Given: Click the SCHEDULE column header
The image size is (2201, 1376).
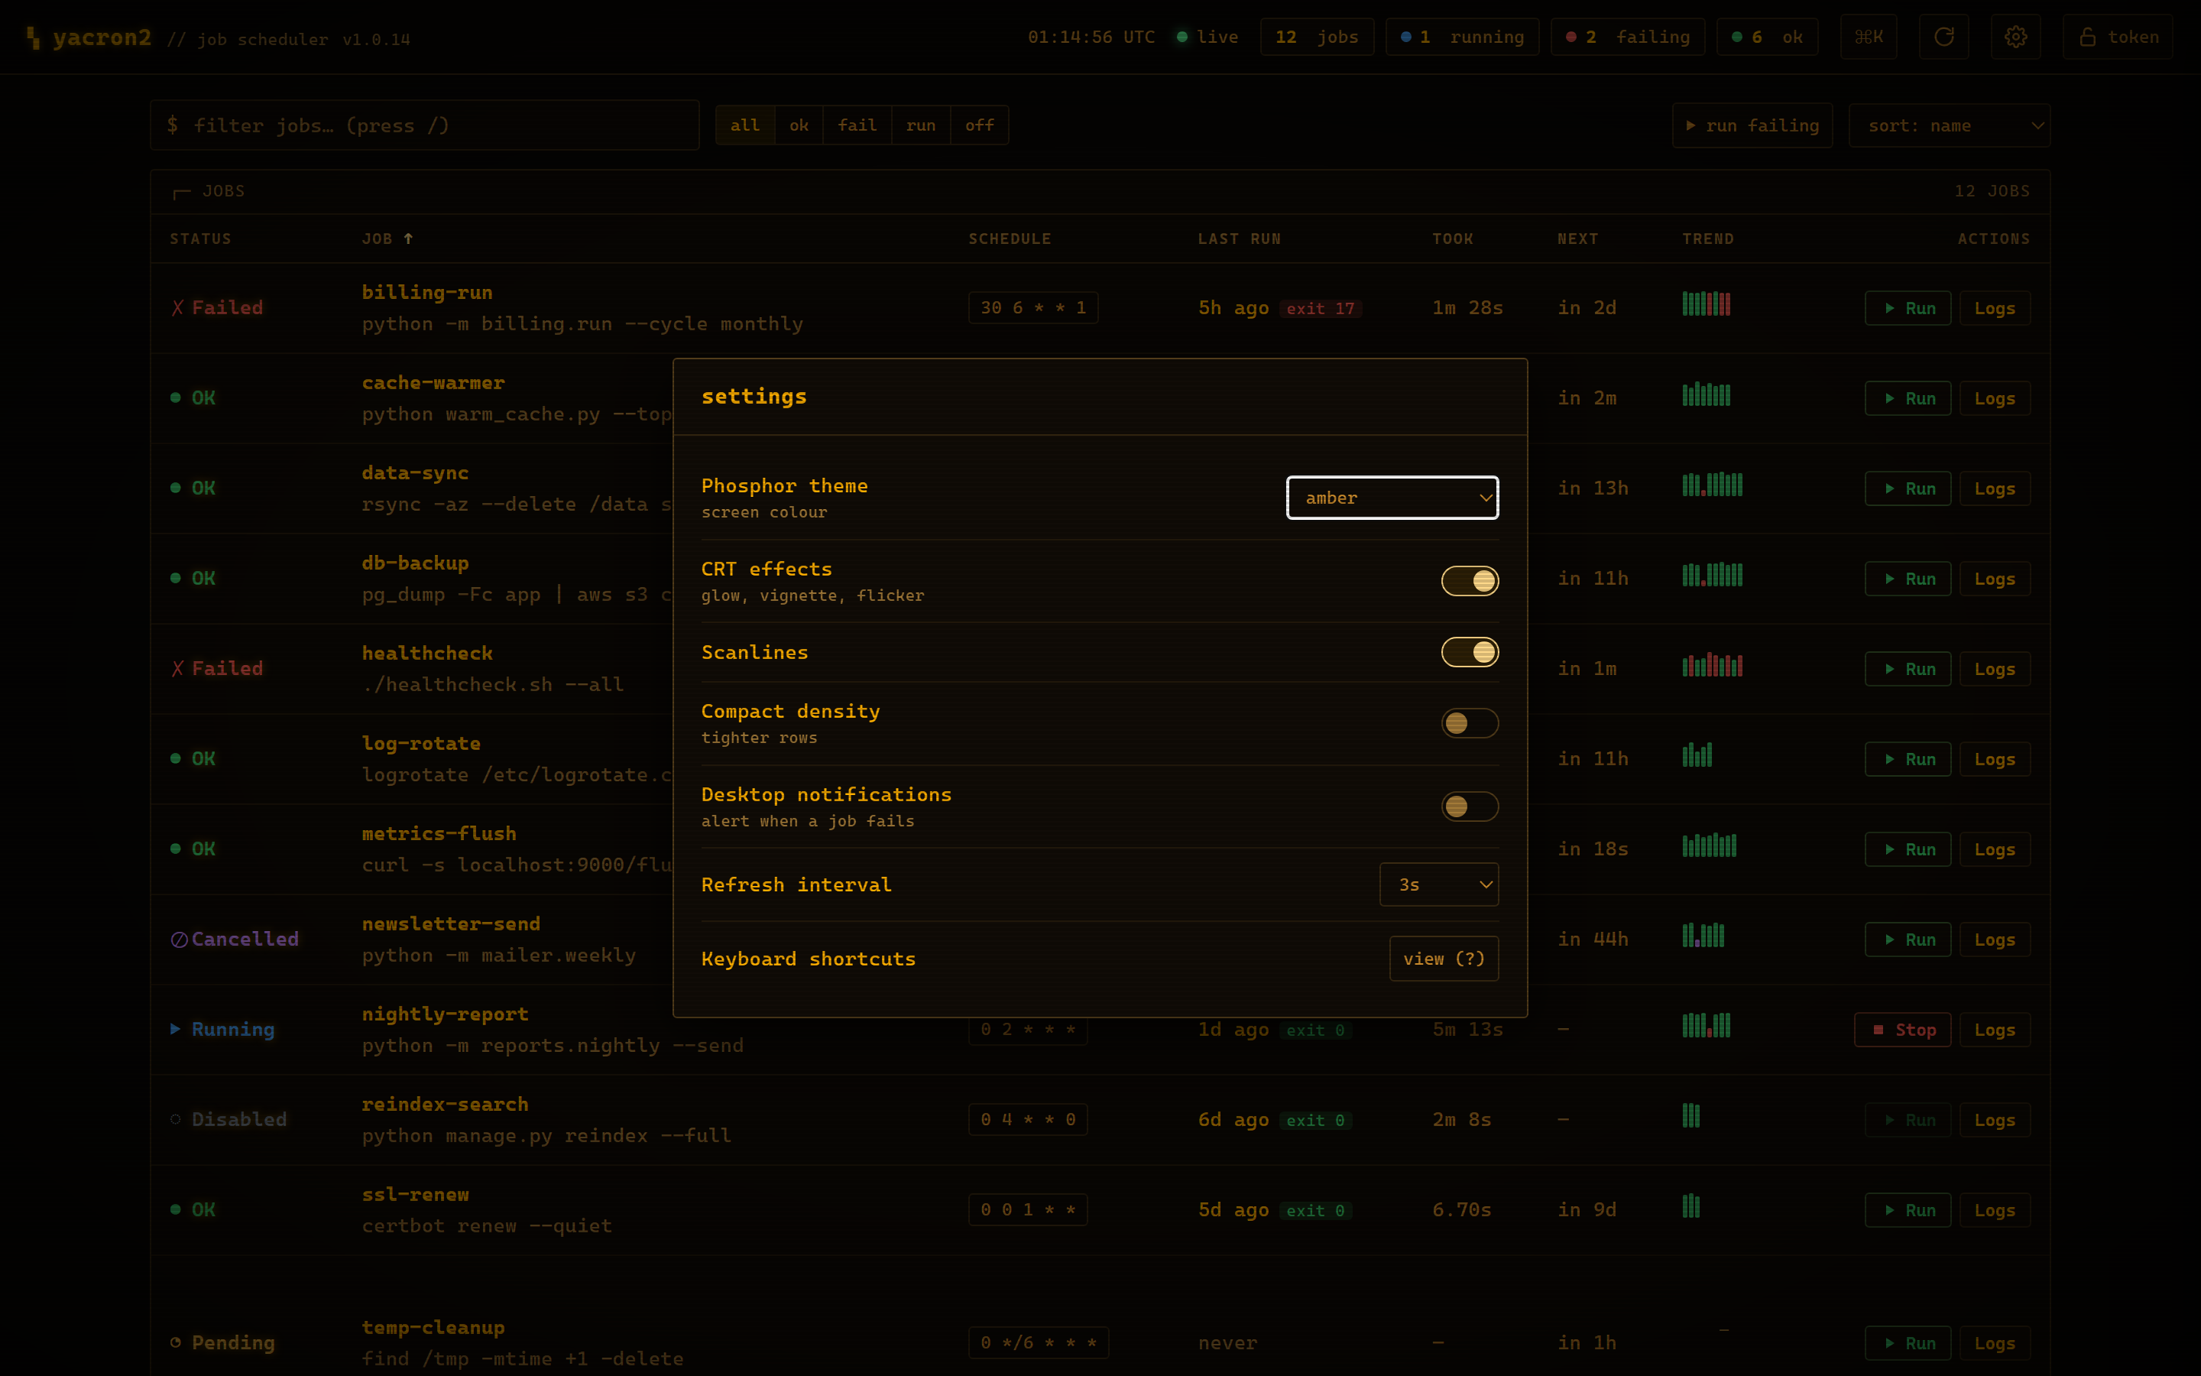Looking at the screenshot, I should tap(1010, 239).
